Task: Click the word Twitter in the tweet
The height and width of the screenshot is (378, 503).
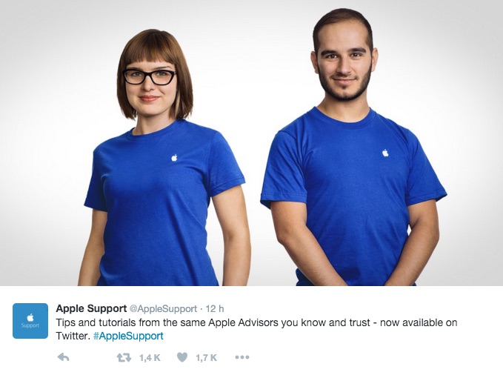Action: click(x=72, y=336)
